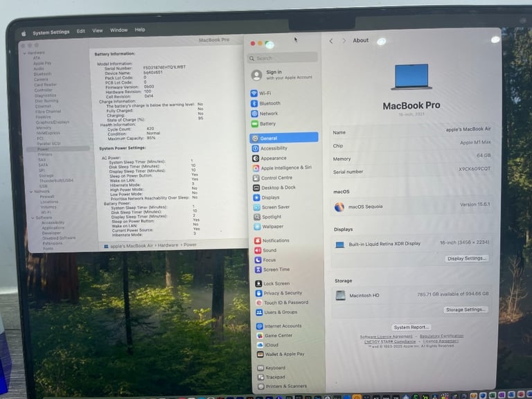The height and width of the screenshot is (399, 532).
Task: Go back with the chevron button
Action: click(331, 41)
